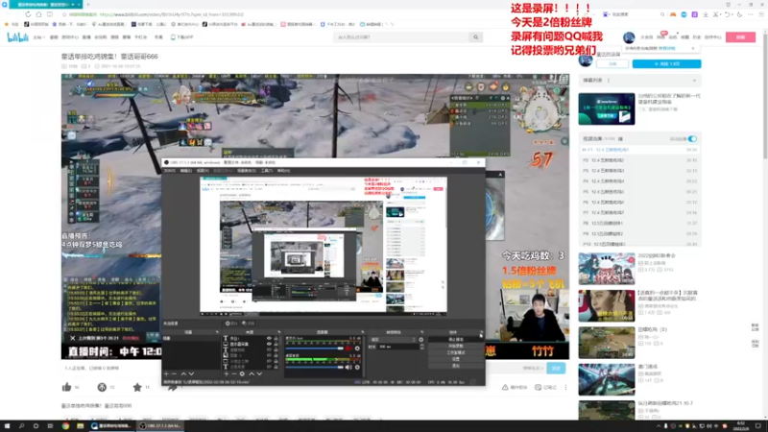This screenshot has height=432, width=768.
Task: Toggle visibility eye of the second OBS source
Action: tap(269, 345)
